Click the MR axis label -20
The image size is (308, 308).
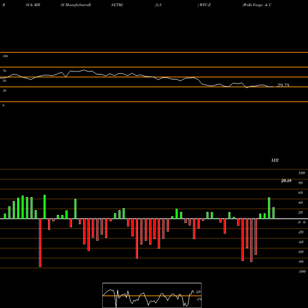(301, 232)
